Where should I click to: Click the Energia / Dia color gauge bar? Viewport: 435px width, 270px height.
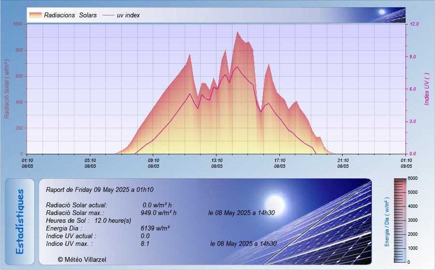pyautogui.click(x=400, y=220)
